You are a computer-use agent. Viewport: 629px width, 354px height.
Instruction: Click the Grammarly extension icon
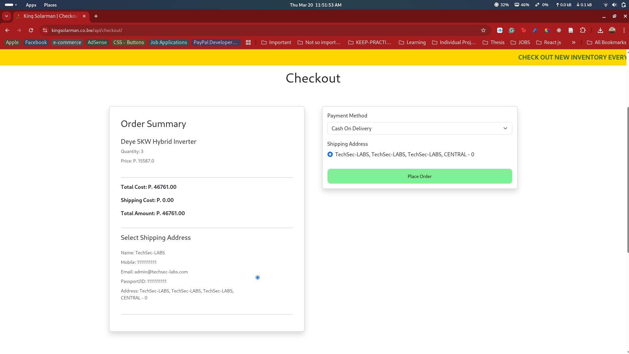(512, 30)
